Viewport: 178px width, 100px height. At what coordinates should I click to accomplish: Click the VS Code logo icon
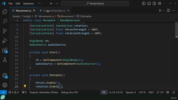pos(4,3)
